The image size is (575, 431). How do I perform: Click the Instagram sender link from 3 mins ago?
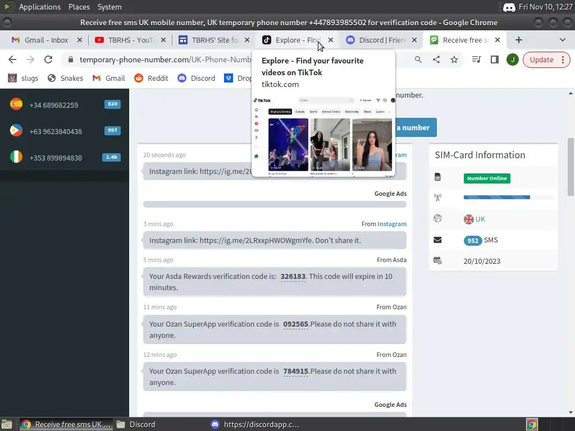(x=391, y=224)
